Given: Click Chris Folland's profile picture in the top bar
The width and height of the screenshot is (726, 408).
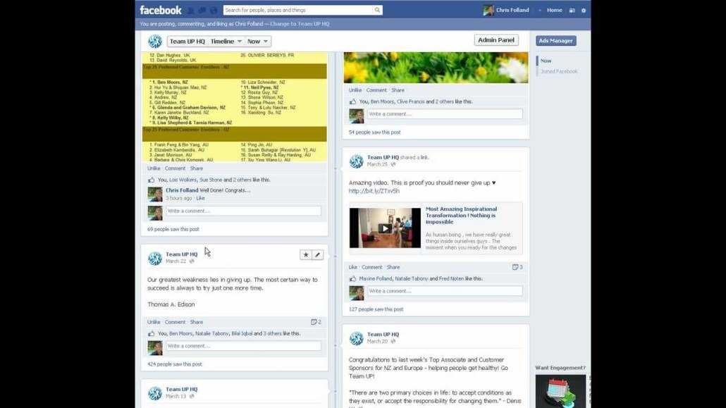Looking at the screenshot, I should tap(488, 10).
